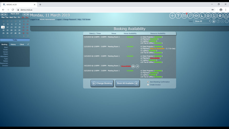The width and height of the screenshot is (229, 129).
Task: Select 13 in the March calendar
Action: pyautogui.click(x=11, y=27)
